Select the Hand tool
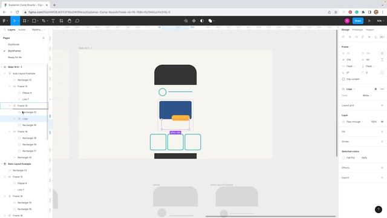The image size is (387, 218). click(70, 21)
